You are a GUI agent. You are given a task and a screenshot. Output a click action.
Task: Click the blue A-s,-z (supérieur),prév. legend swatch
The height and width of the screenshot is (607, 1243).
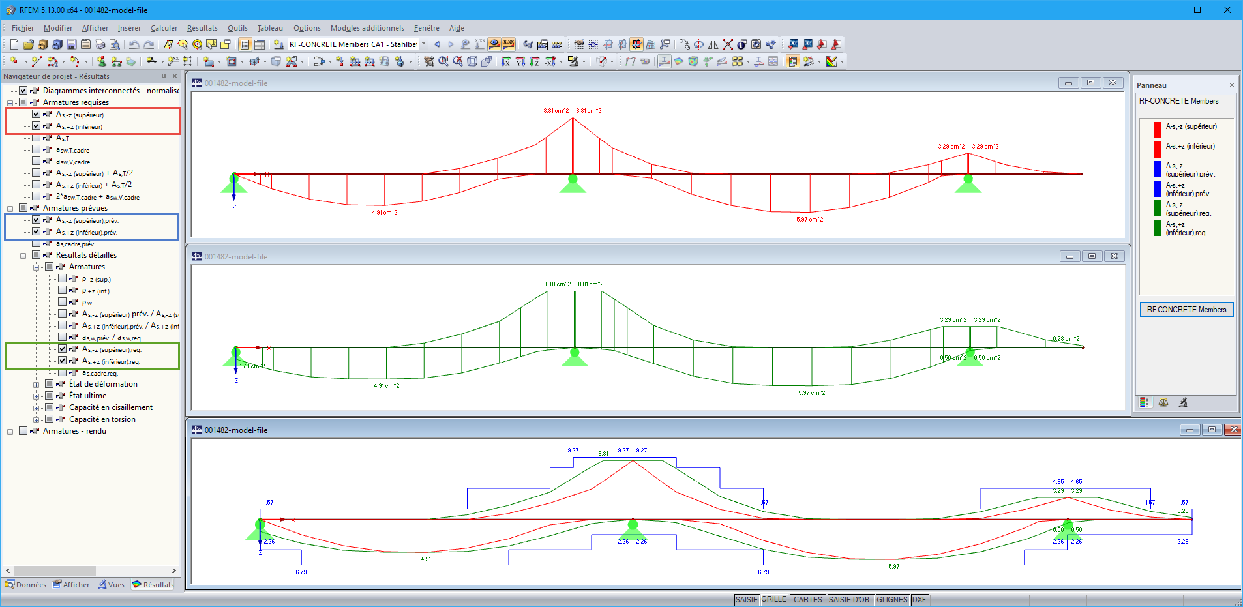(x=1158, y=169)
